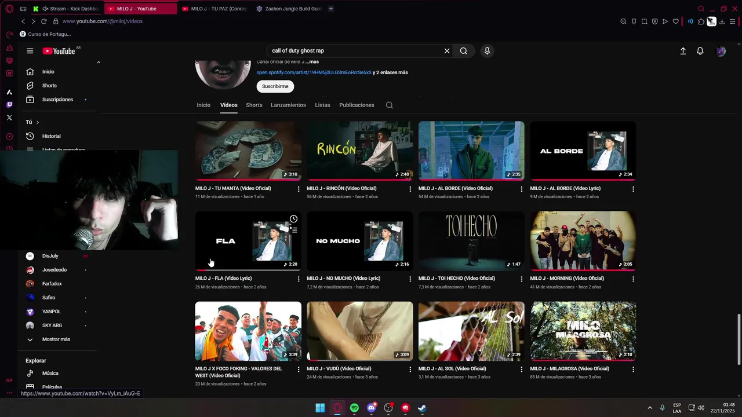Open Twitch in Opera sidebar
This screenshot has width=742, height=417.
9,105
